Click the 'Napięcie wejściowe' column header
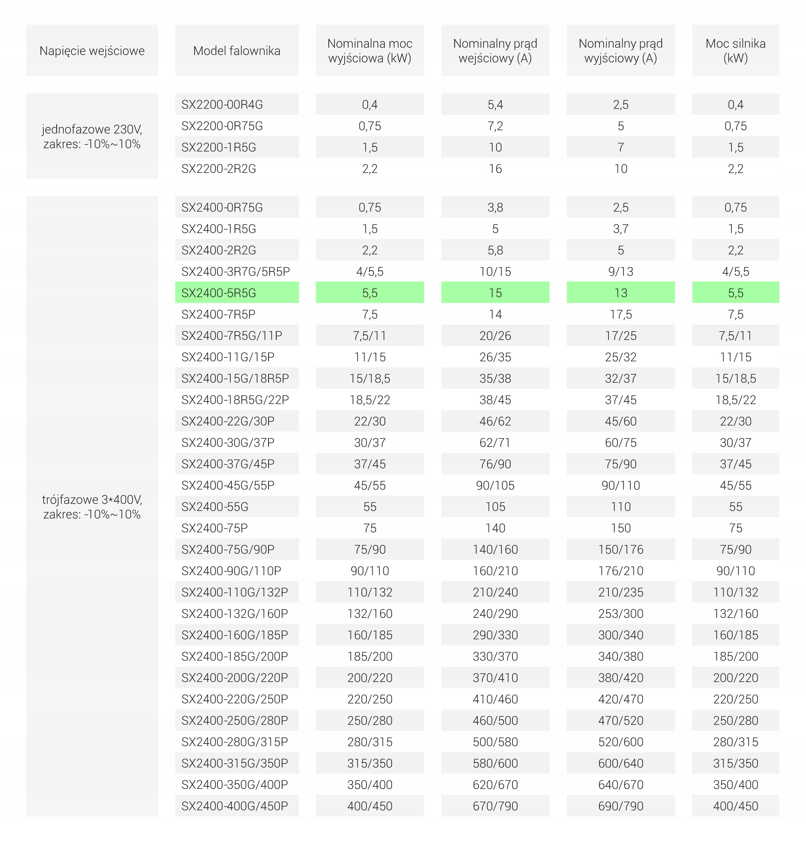 [x=92, y=51]
